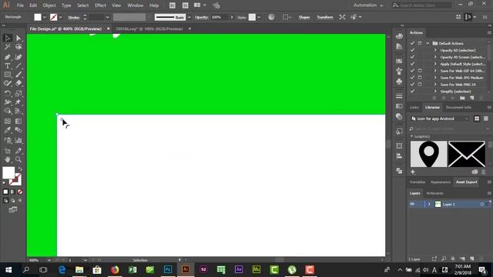Click the Transform button in control bar
Image resolution: width=493 pixels, height=277 pixels.
click(x=325, y=17)
